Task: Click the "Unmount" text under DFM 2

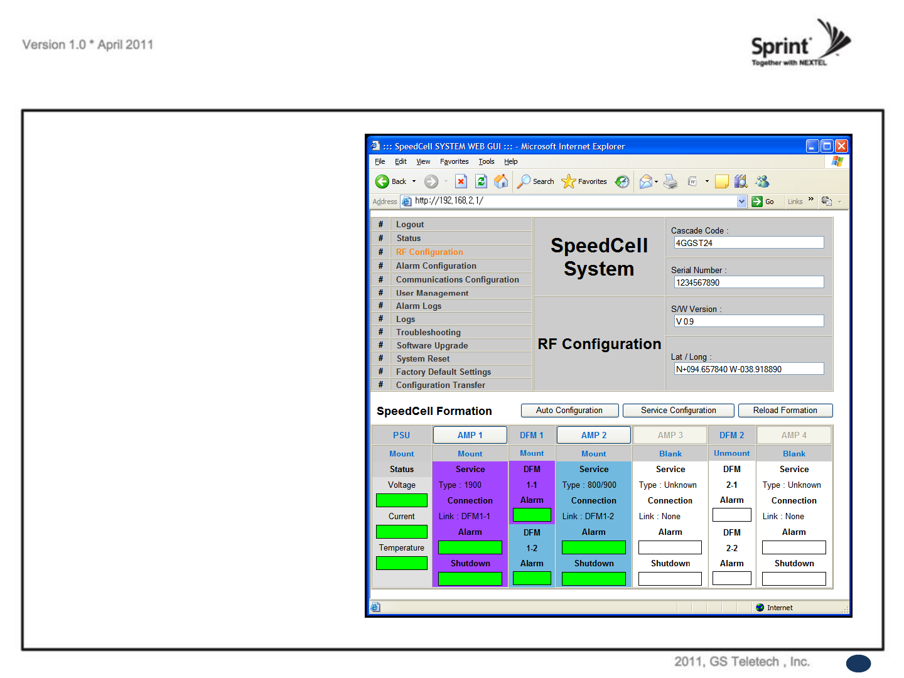Action: [x=732, y=453]
